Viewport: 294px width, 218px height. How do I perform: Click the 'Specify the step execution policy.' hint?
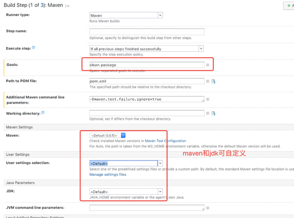pyautogui.click(x=116, y=54)
